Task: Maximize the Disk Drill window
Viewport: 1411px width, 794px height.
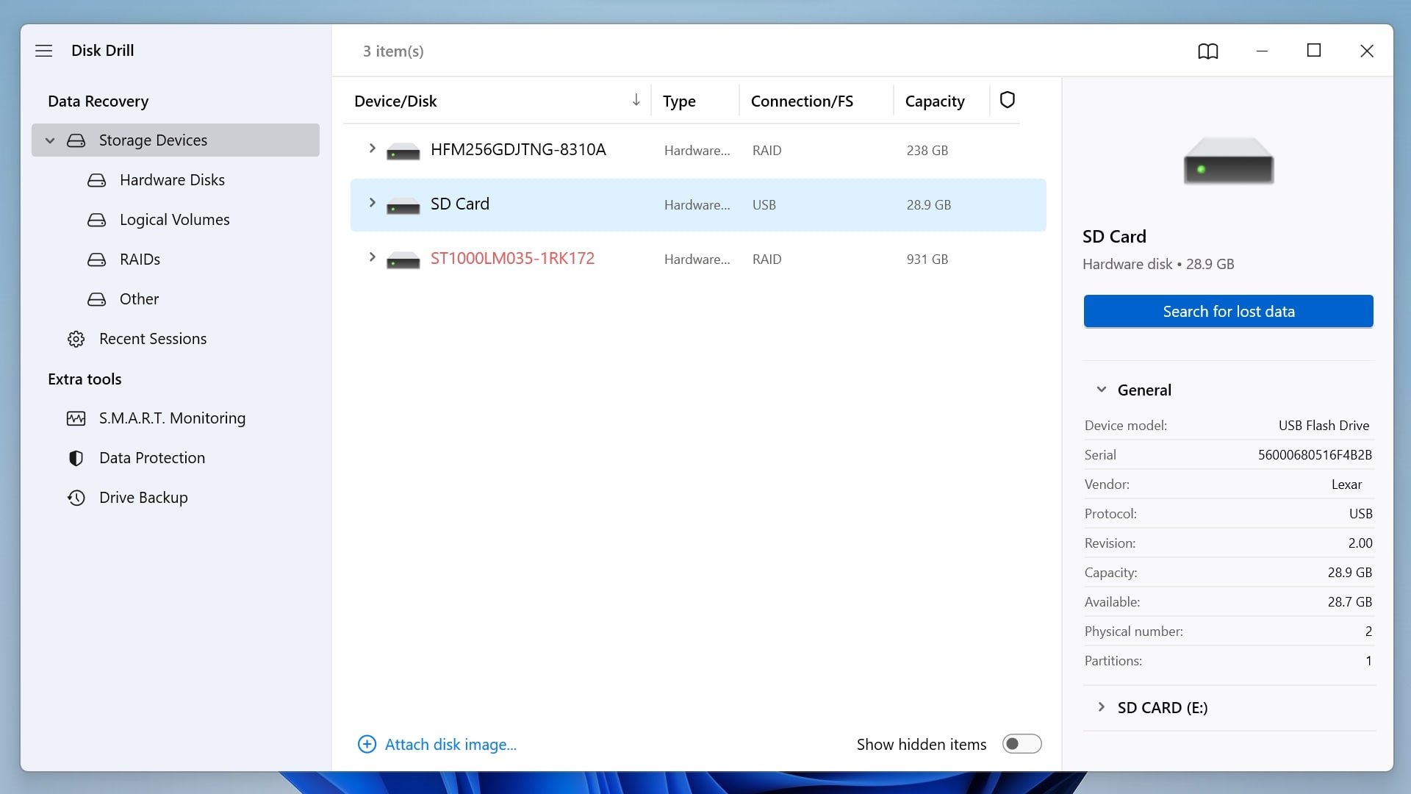Action: [x=1314, y=50]
